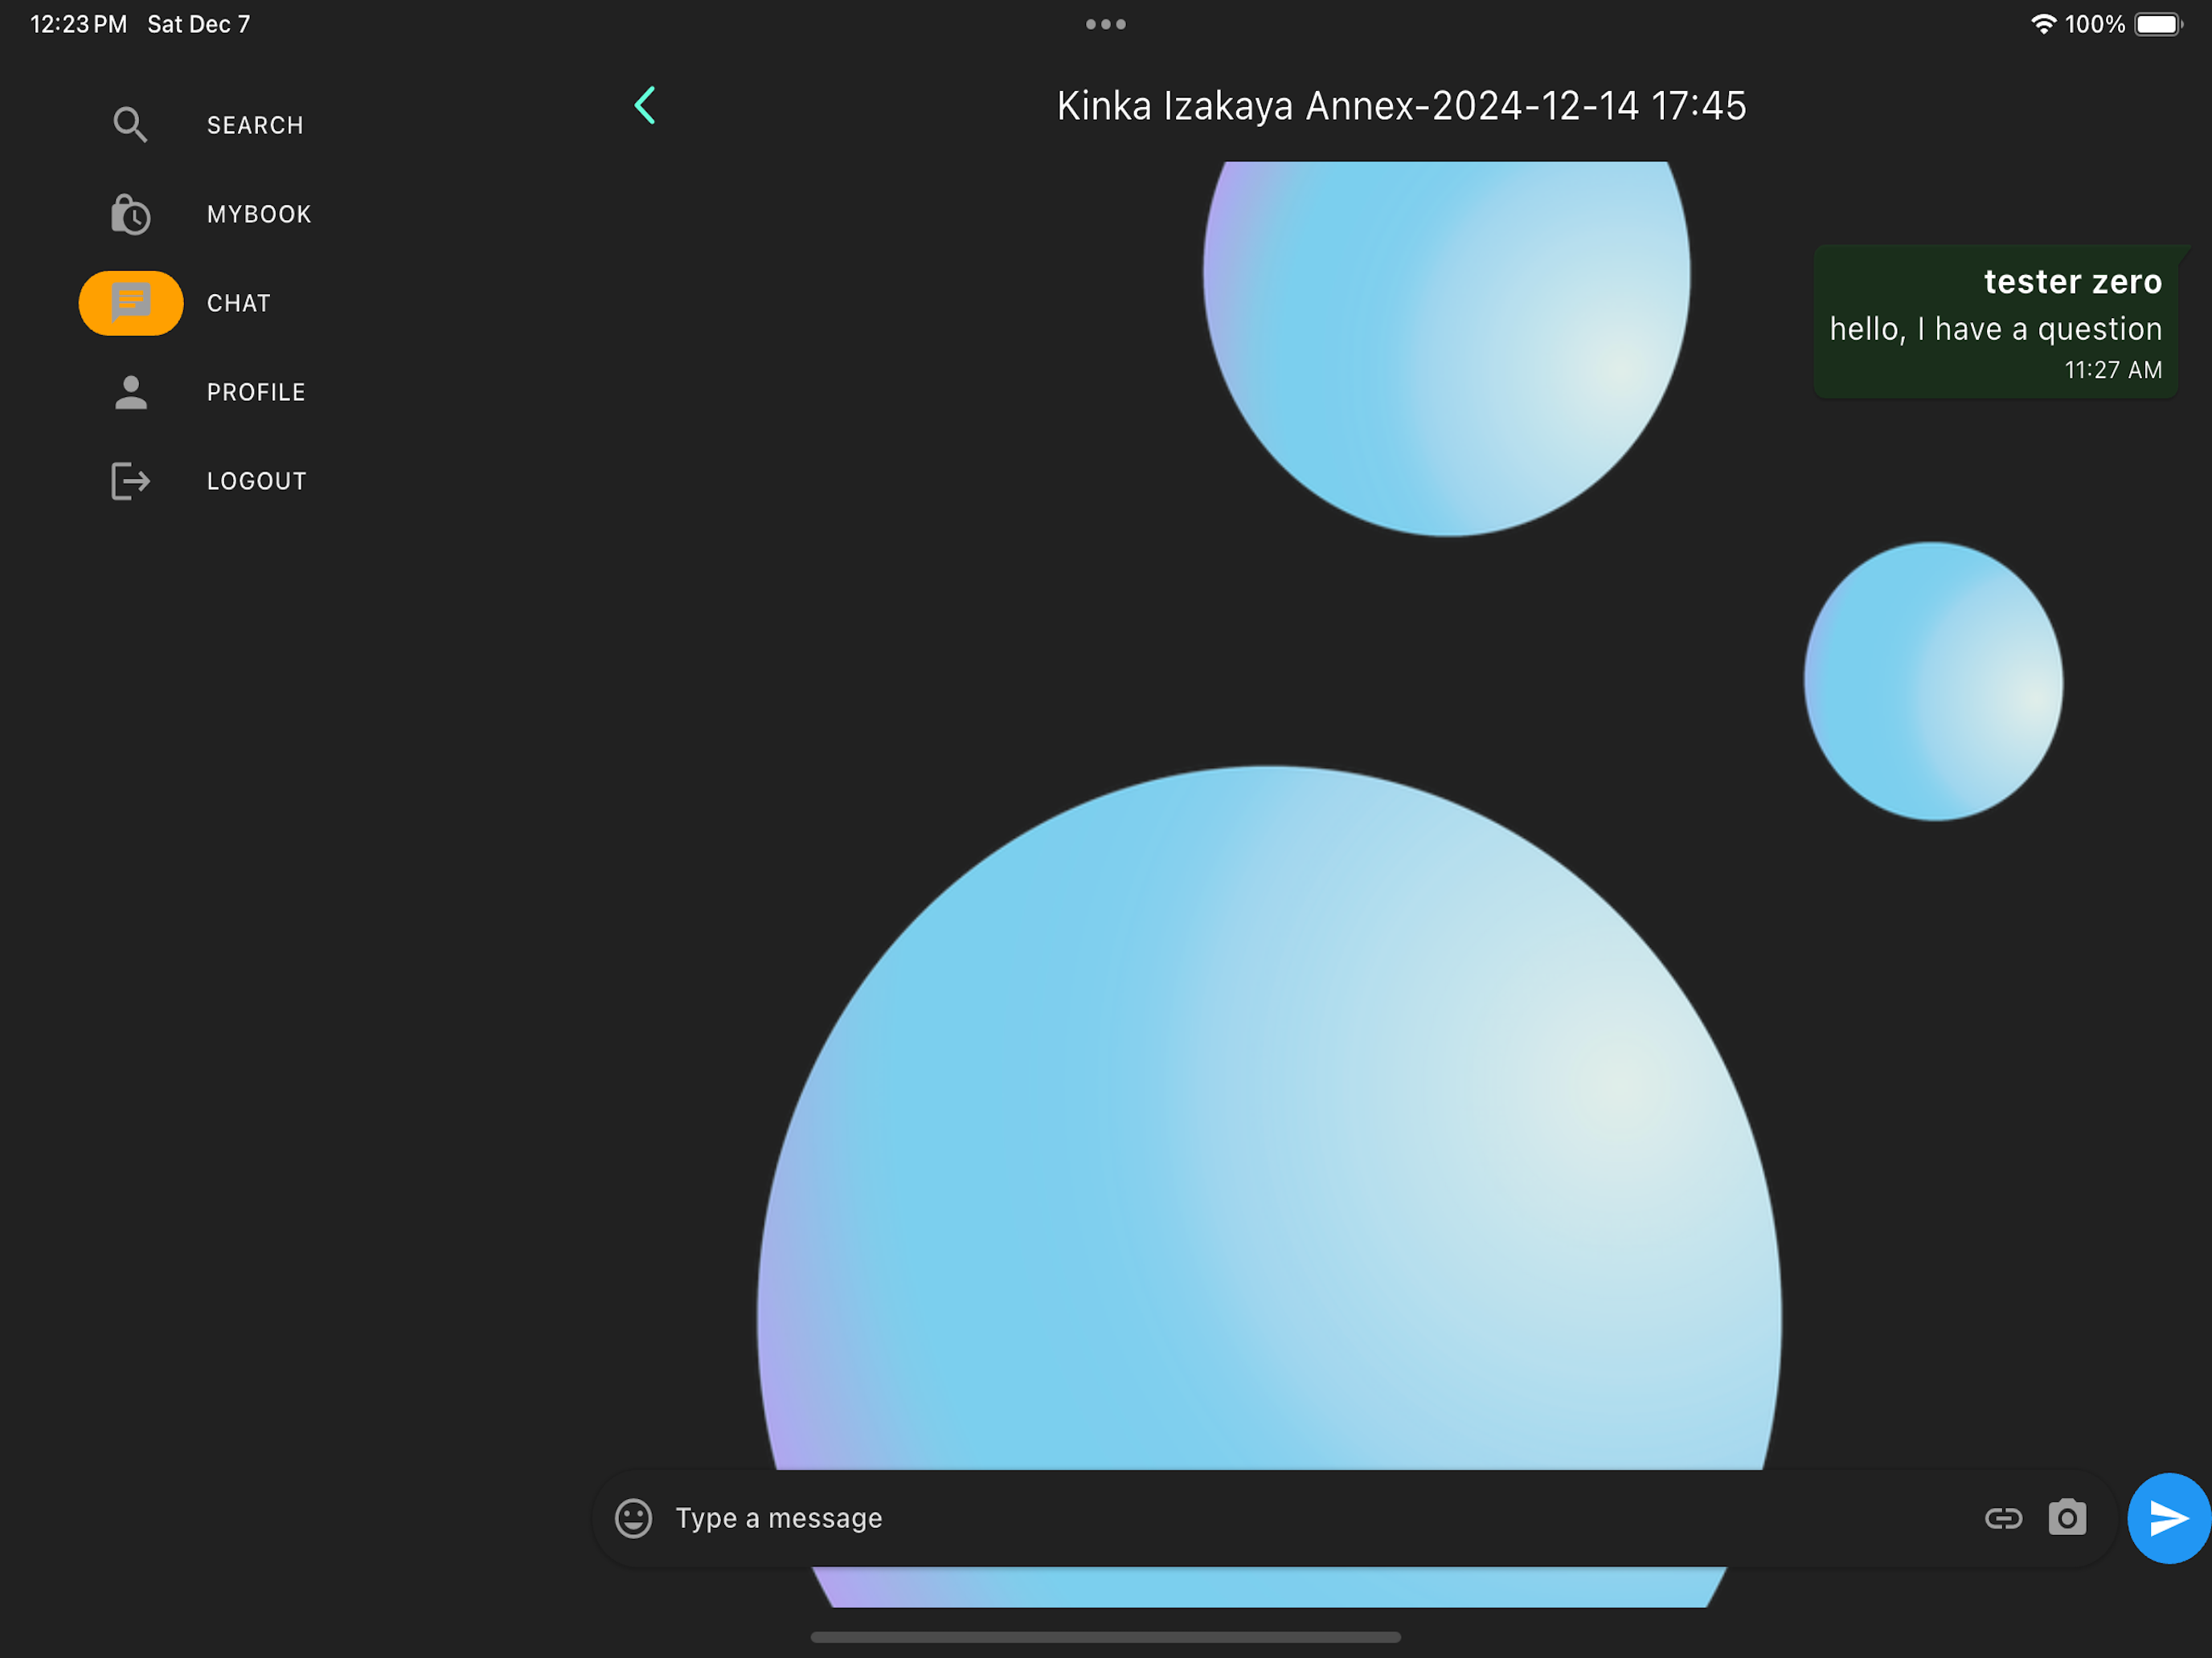This screenshot has width=2212, height=1658.
Task: Select MYBOOK in sidebar menu
Action: (x=259, y=214)
